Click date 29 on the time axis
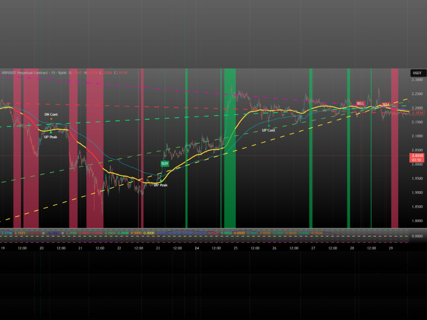Viewport: 427px width, 320px height. [x=391, y=248]
